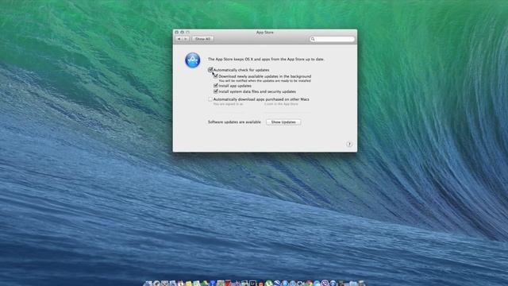Toggle Install system data files and security updates
The width and height of the screenshot is (508, 286).
(216, 91)
